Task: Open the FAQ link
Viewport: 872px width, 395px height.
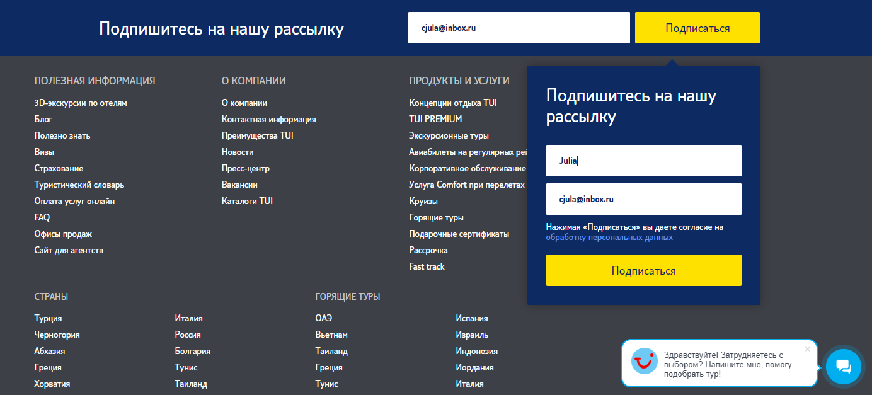Action: (x=42, y=217)
